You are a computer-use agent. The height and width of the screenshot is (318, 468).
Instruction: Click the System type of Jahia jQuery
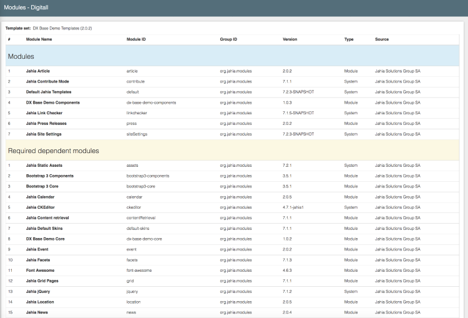pyautogui.click(x=351, y=291)
